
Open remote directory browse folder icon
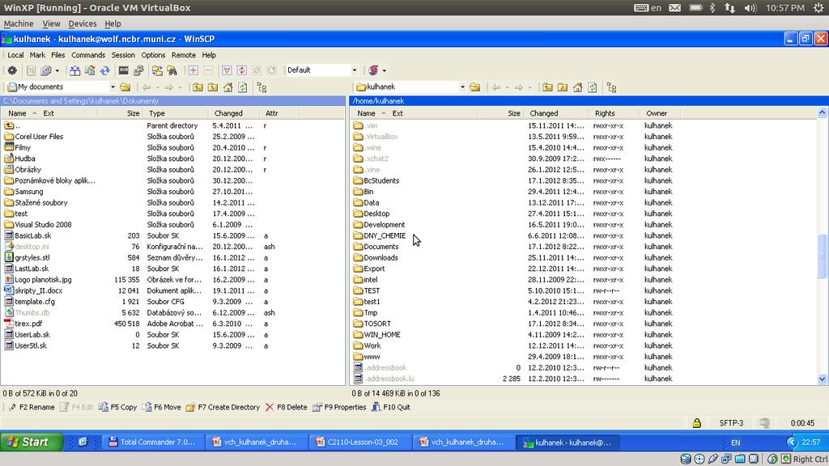click(474, 87)
